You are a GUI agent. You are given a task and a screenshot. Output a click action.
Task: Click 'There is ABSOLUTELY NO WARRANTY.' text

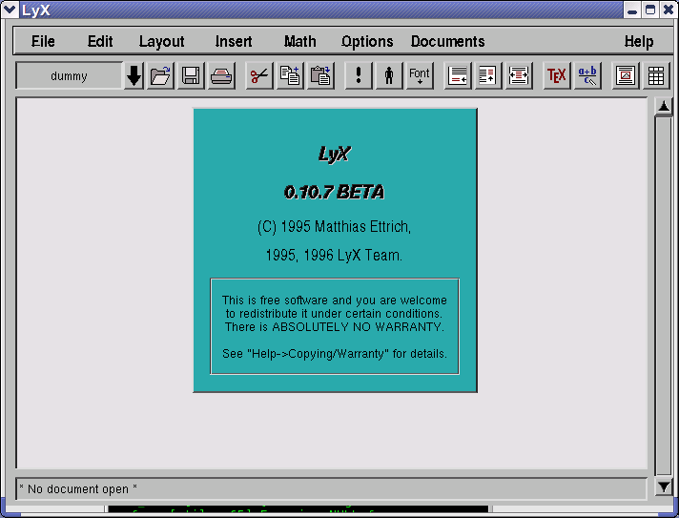click(335, 326)
